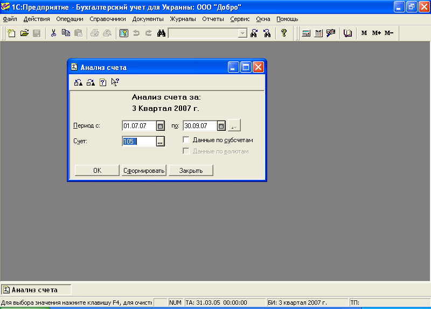This screenshot has width=431, height=309.
Task: Open the Операции menu
Action: click(x=69, y=19)
